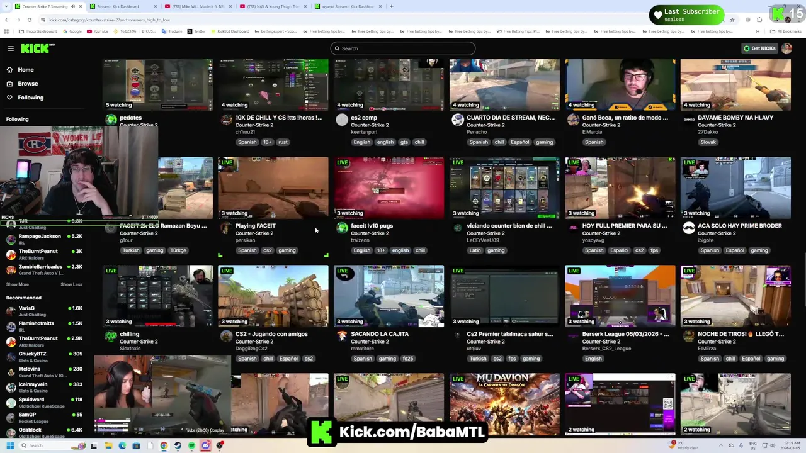
Task: Click the Kick search field
Action: [x=403, y=48]
